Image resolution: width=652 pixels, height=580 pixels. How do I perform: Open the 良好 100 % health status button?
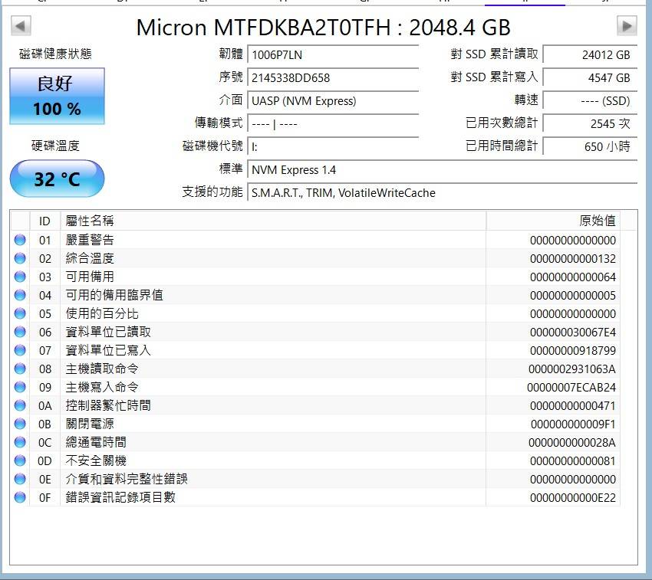tap(57, 96)
